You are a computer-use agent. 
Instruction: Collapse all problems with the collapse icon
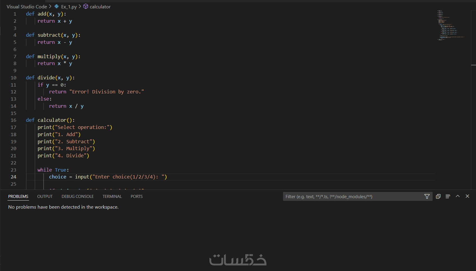438,196
